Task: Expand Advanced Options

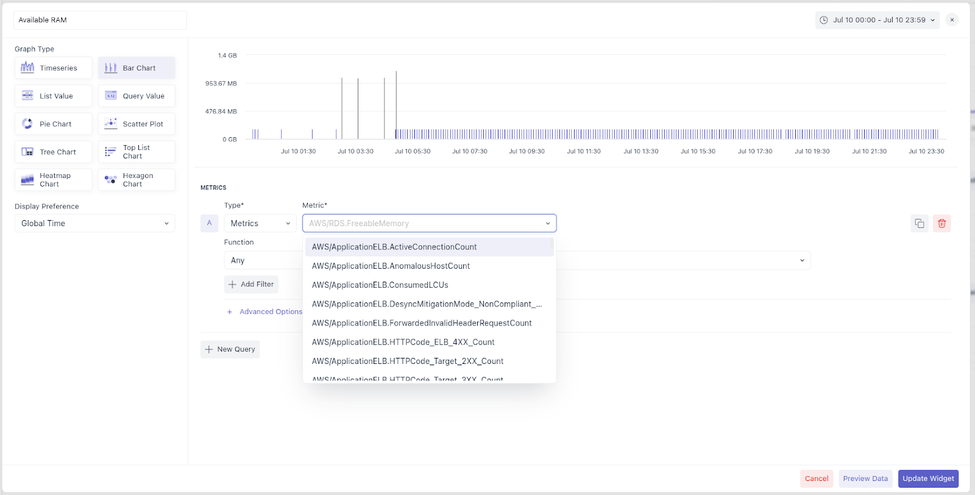Action: point(264,312)
